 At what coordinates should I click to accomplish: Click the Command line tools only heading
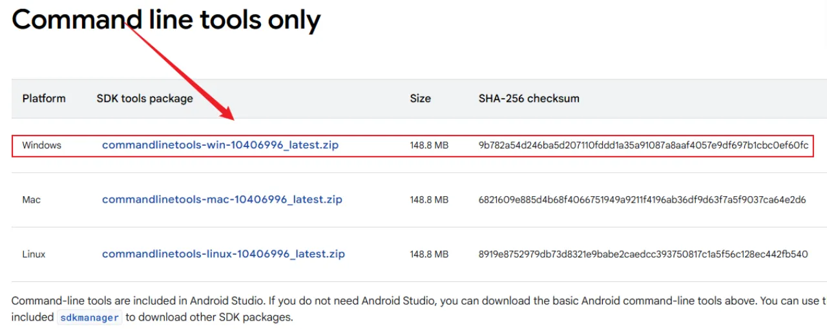[x=166, y=19]
